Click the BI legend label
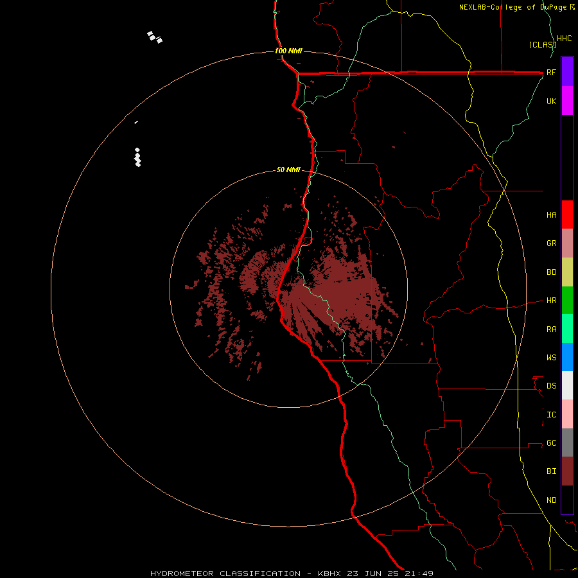 (552, 471)
